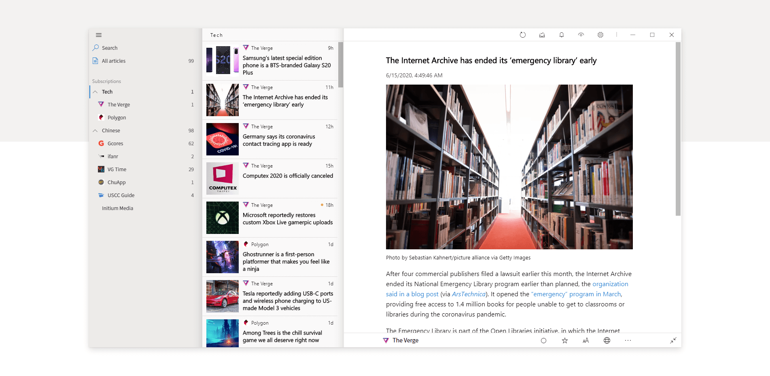Viewport: 770px width, 376px height.
Task: Open the settings gear icon
Action: click(x=600, y=35)
